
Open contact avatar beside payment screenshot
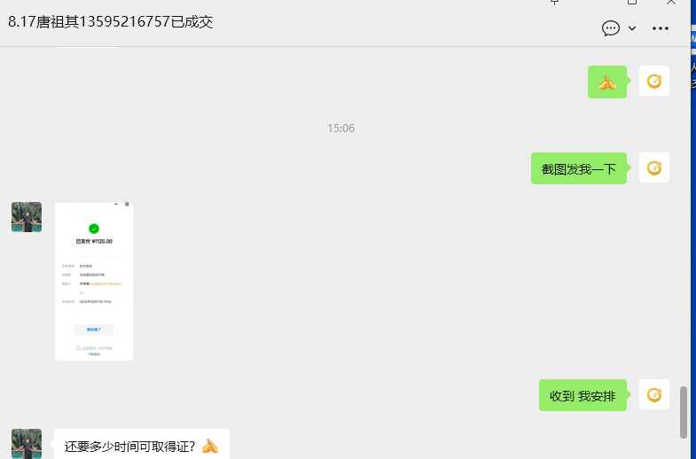coord(27,217)
